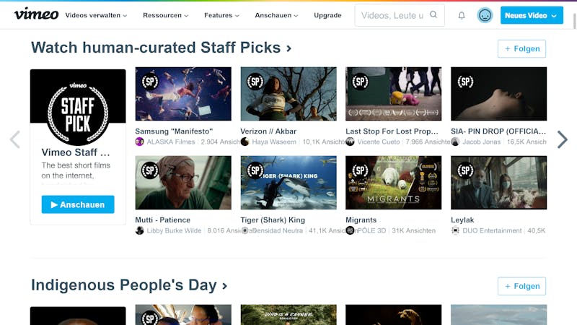
Task: Click Haya Waseem creator avatar
Action: 245,142
